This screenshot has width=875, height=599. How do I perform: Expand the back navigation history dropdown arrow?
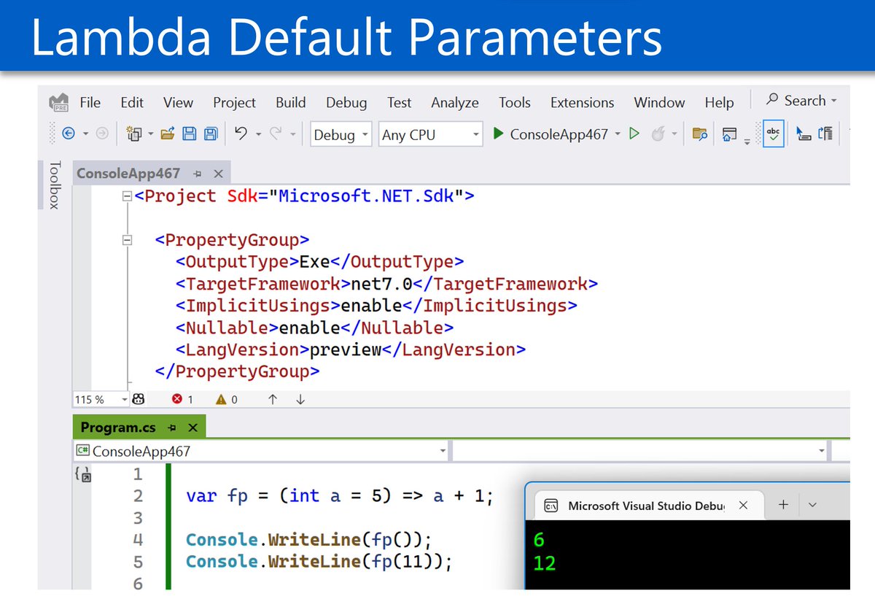tap(85, 134)
